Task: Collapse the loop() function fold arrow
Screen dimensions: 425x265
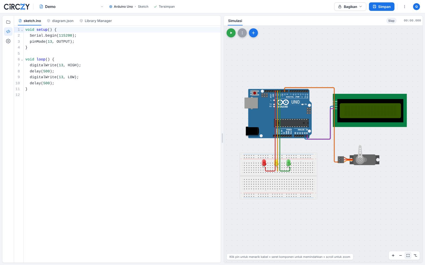Action: pyautogui.click(x=22, y=60)
